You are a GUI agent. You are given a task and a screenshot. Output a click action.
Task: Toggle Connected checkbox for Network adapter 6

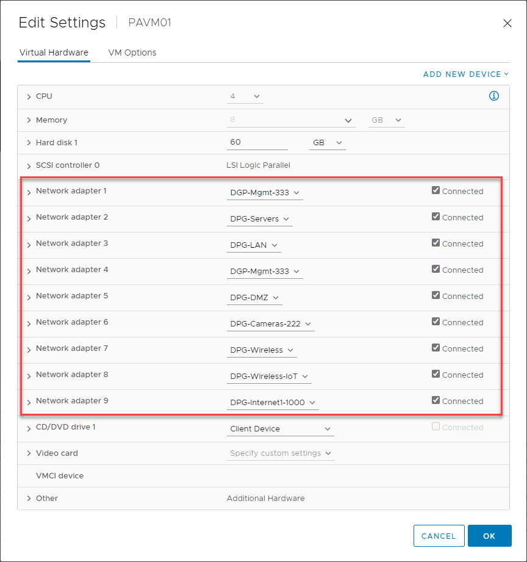(x=436, y=322)
